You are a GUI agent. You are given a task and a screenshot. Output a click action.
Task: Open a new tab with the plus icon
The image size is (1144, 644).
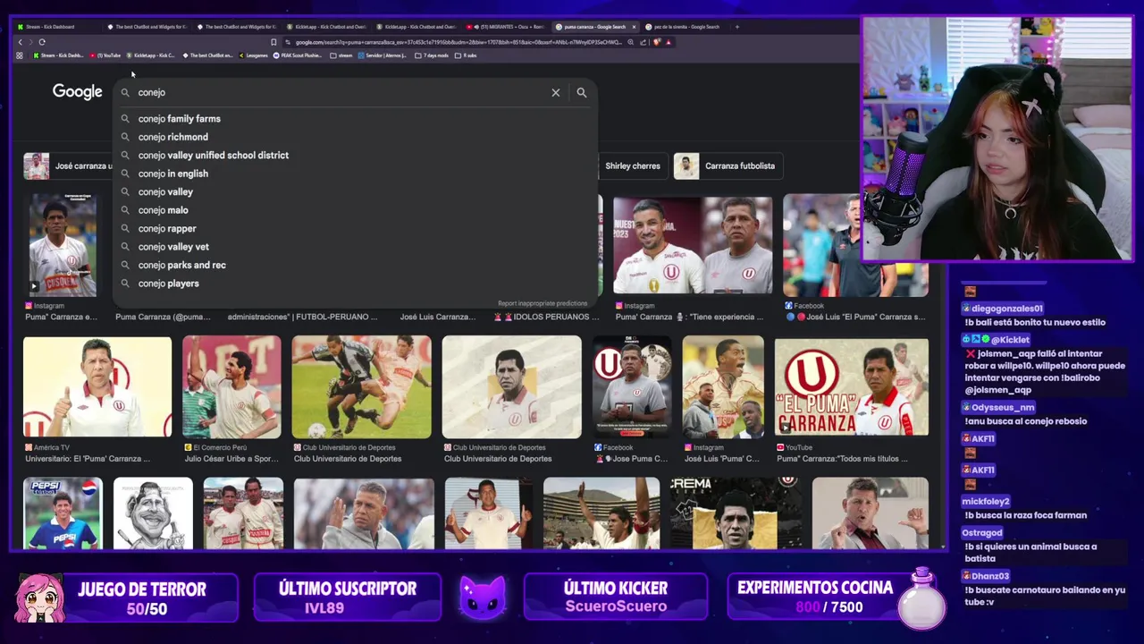736,27
